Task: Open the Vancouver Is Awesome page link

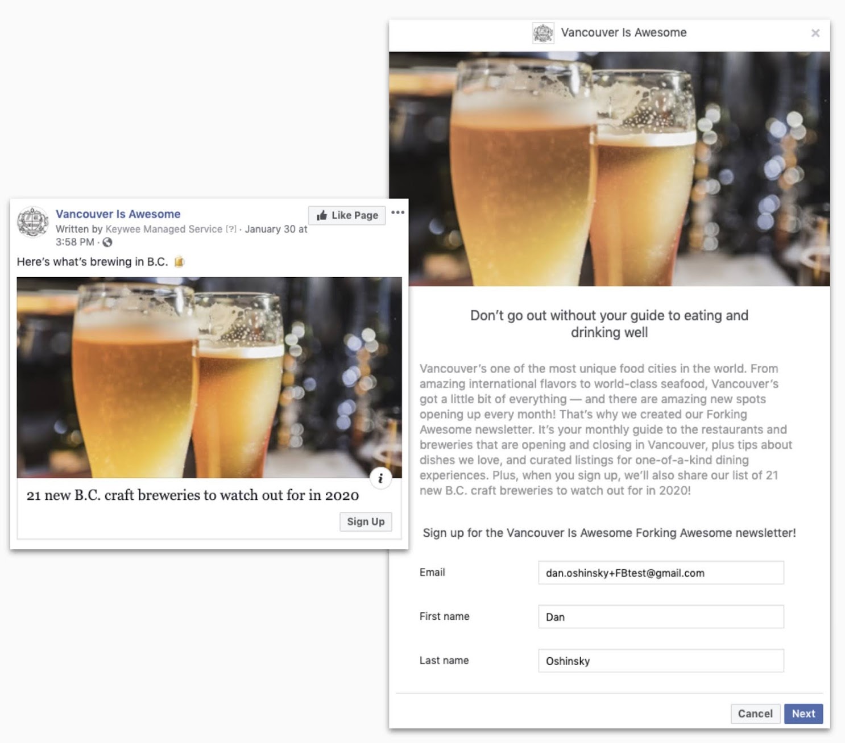Action: [x=118, y=214]
